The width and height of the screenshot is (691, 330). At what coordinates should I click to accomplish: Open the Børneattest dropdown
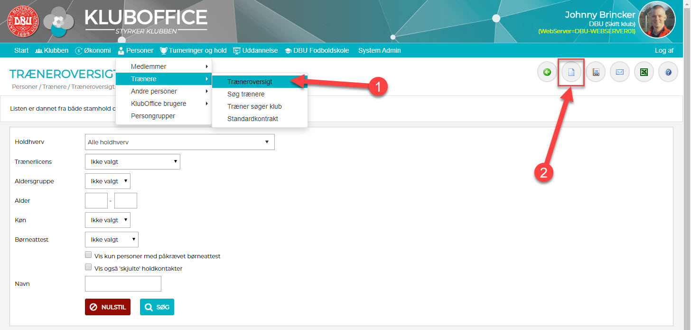pos(112,239)
